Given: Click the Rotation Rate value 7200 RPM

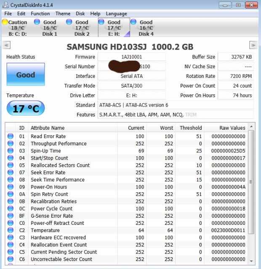Looking at the screenshot, I should point(236,76).
